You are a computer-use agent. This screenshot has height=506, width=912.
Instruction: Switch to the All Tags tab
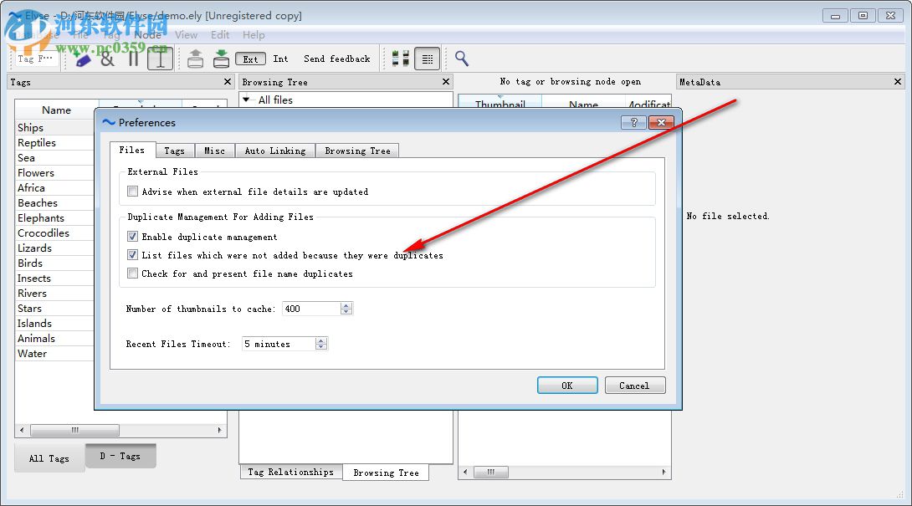(x=49, y=458)
